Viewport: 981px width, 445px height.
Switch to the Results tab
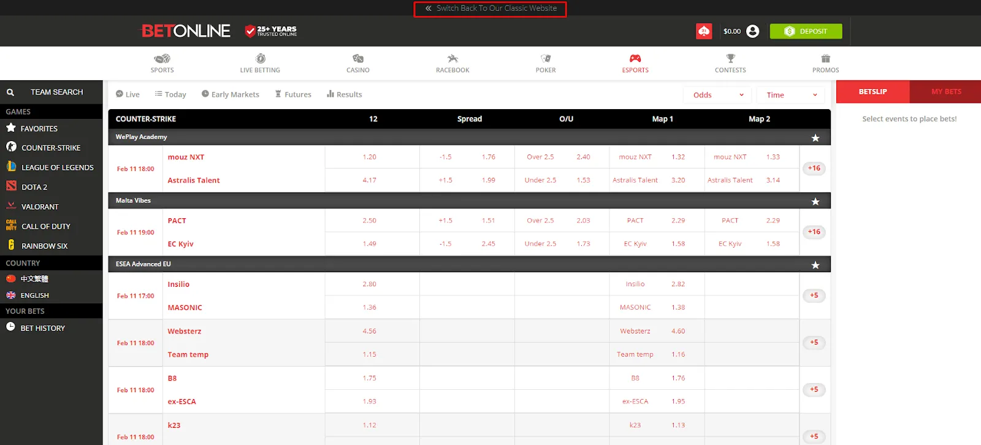(x=345, y=94)
